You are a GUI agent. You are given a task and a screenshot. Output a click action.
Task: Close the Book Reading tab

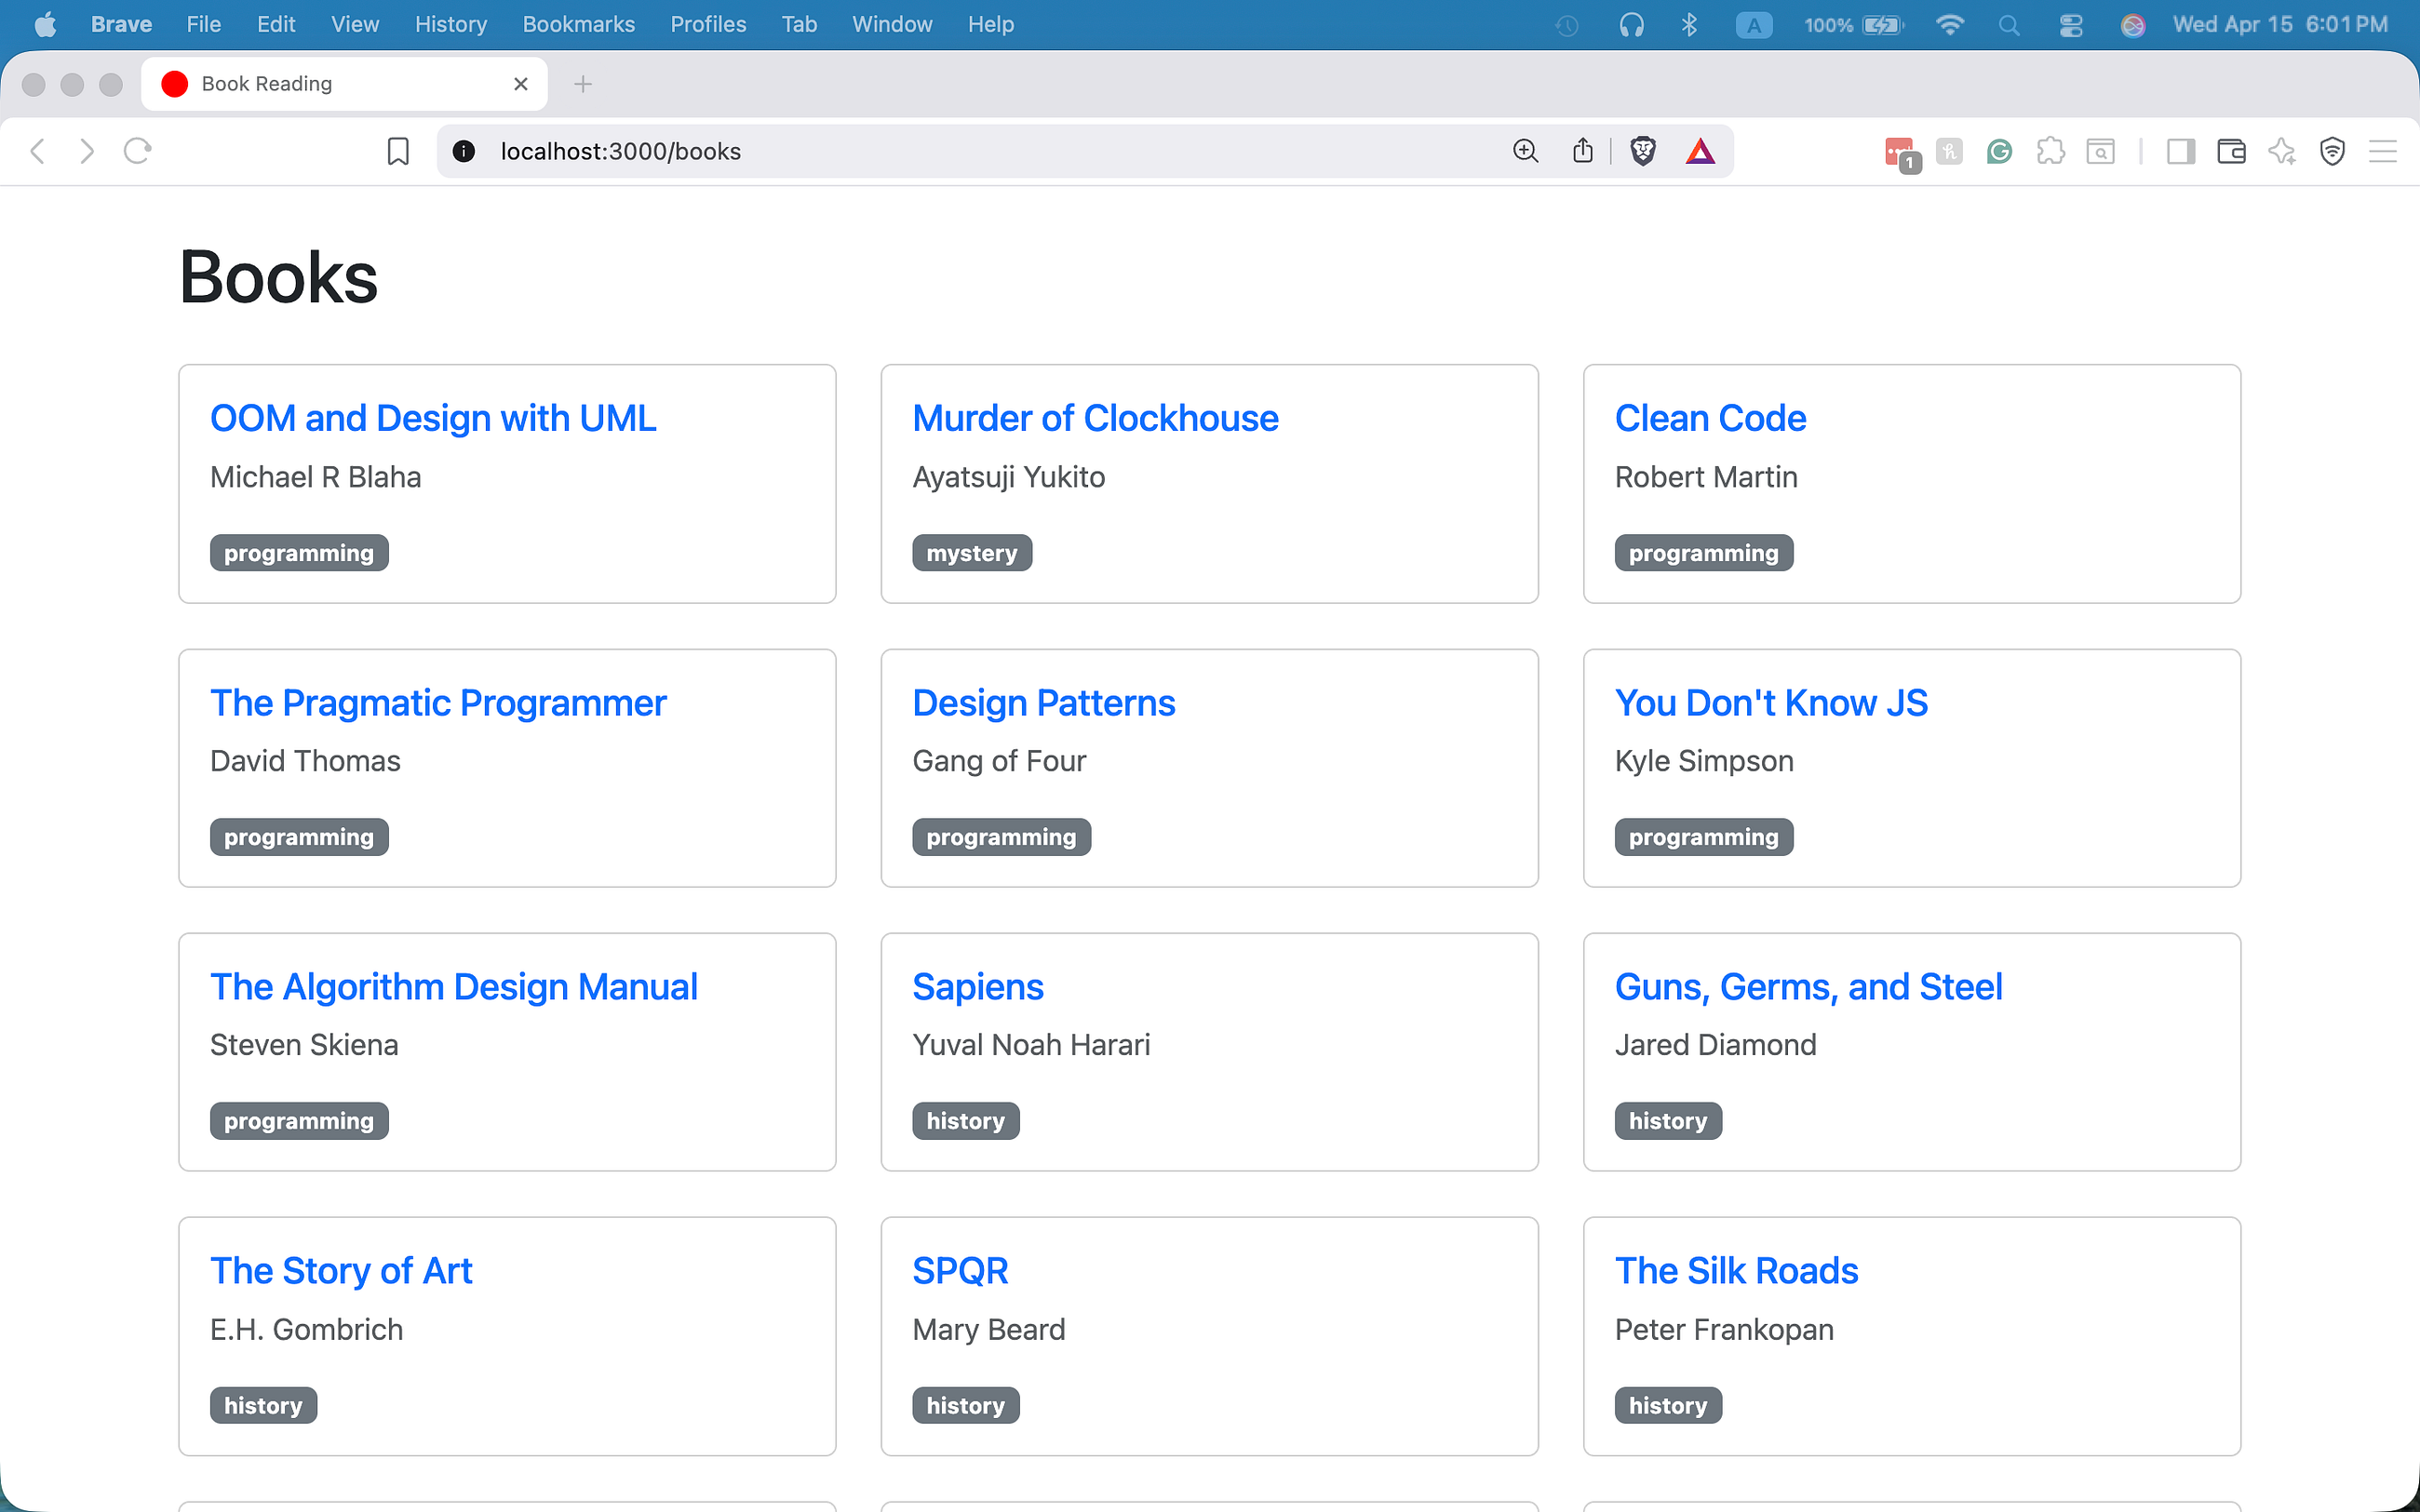(521, 84)
